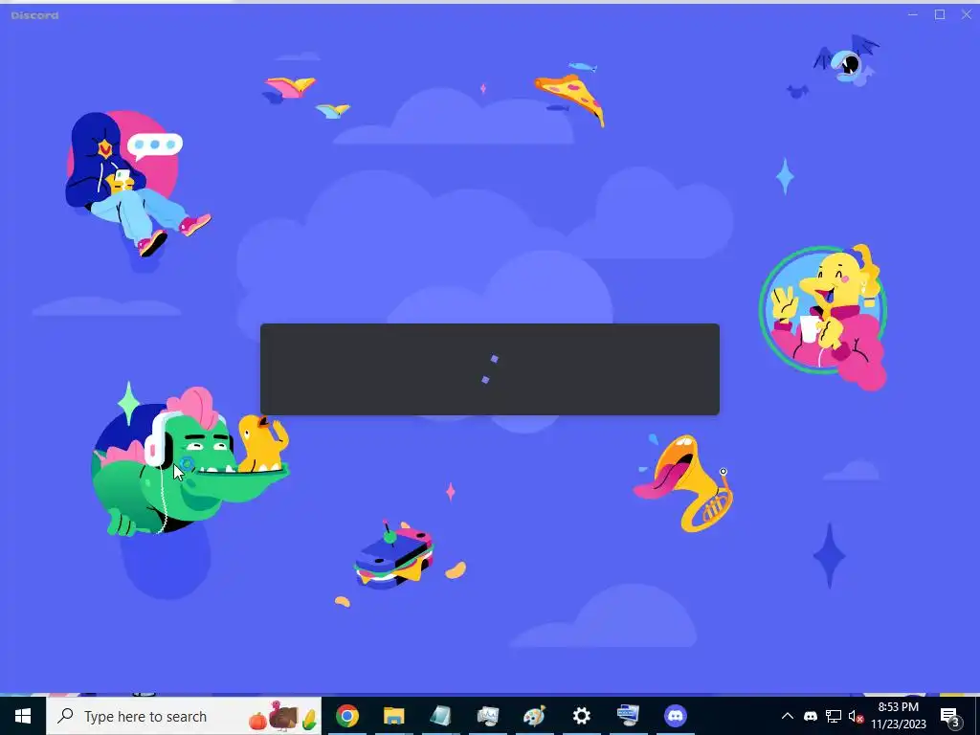This screenshot has width=980, height=735.
Task: Open the clock showing 8:53 PM
Action: point(898,716)
